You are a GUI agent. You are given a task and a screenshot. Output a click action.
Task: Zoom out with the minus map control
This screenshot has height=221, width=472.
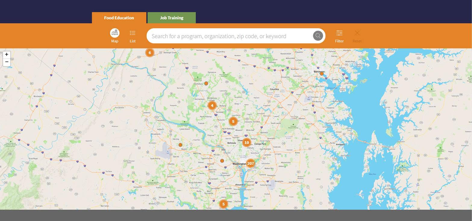point(6,62)
